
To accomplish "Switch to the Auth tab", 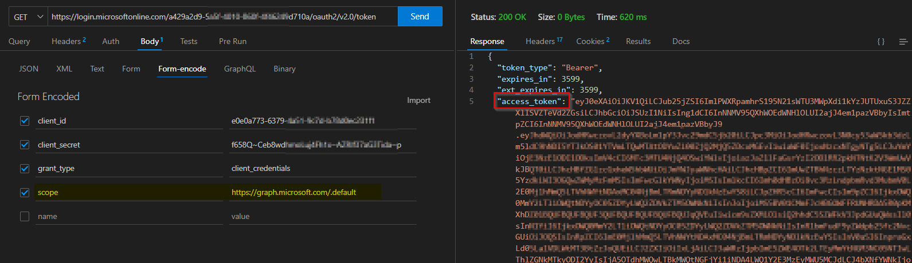I will (111, 41).
